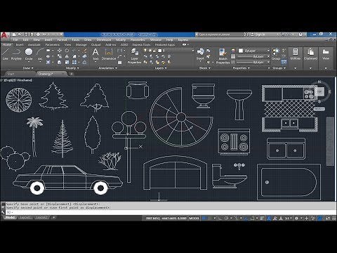Select the Scale tool in Modify panel
Image resolution: width=337 pixels, height=253 pixels.
coord(67,63)
